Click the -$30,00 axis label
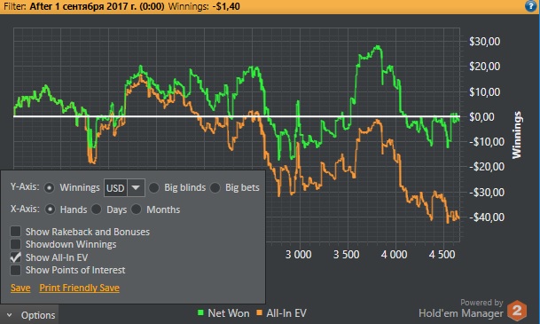Image resolution: width=540 pixels, height=324 pixels. (487, 192)
